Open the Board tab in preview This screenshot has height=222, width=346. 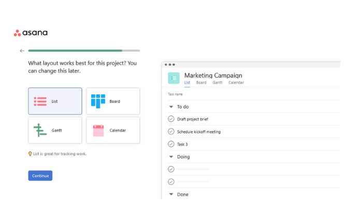[x=201, y=82]
